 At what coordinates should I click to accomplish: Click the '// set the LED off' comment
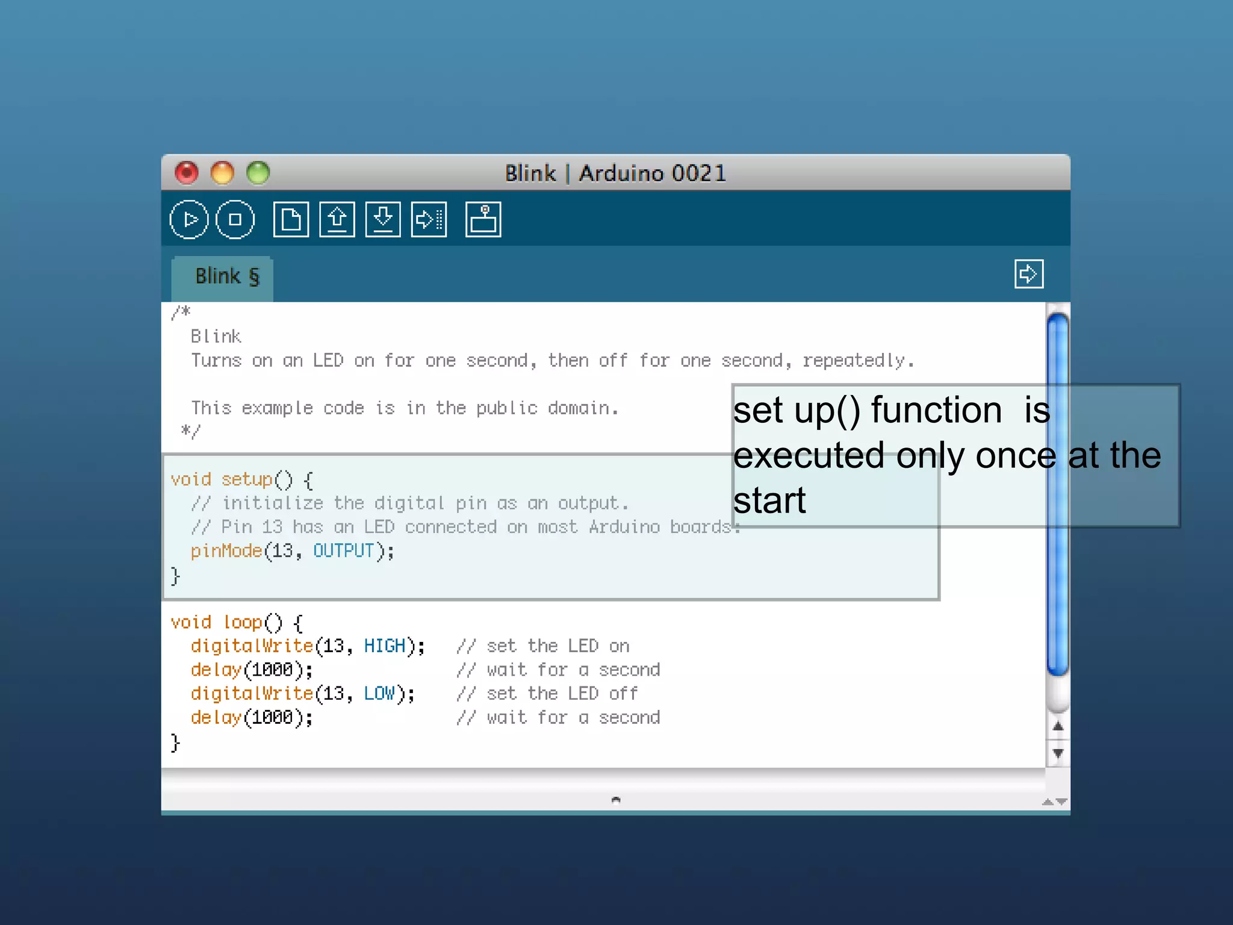547,694
